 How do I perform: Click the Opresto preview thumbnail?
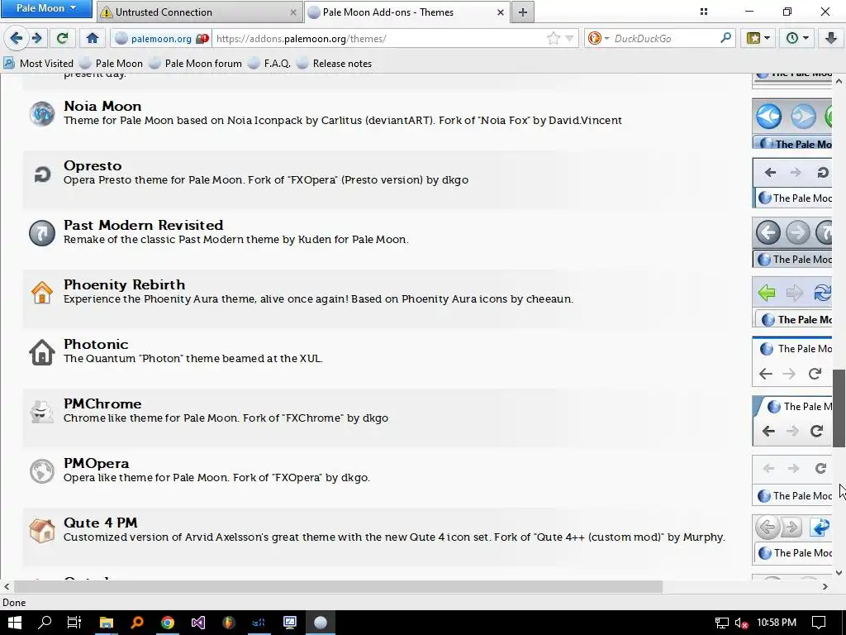(791, 183)
